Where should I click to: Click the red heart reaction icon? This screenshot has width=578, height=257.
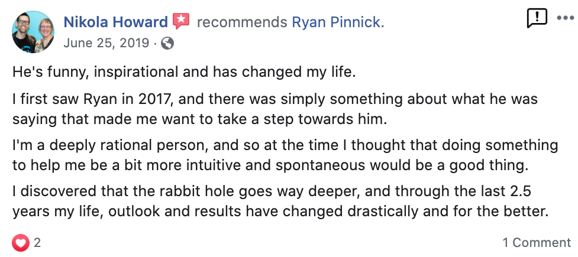point(21,242)
